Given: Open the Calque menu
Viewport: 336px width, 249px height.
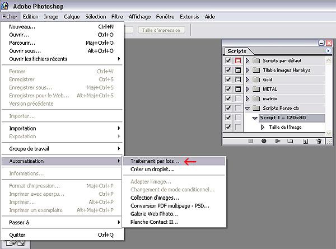Looking at the screenshot, I should [x=72, y=17].
